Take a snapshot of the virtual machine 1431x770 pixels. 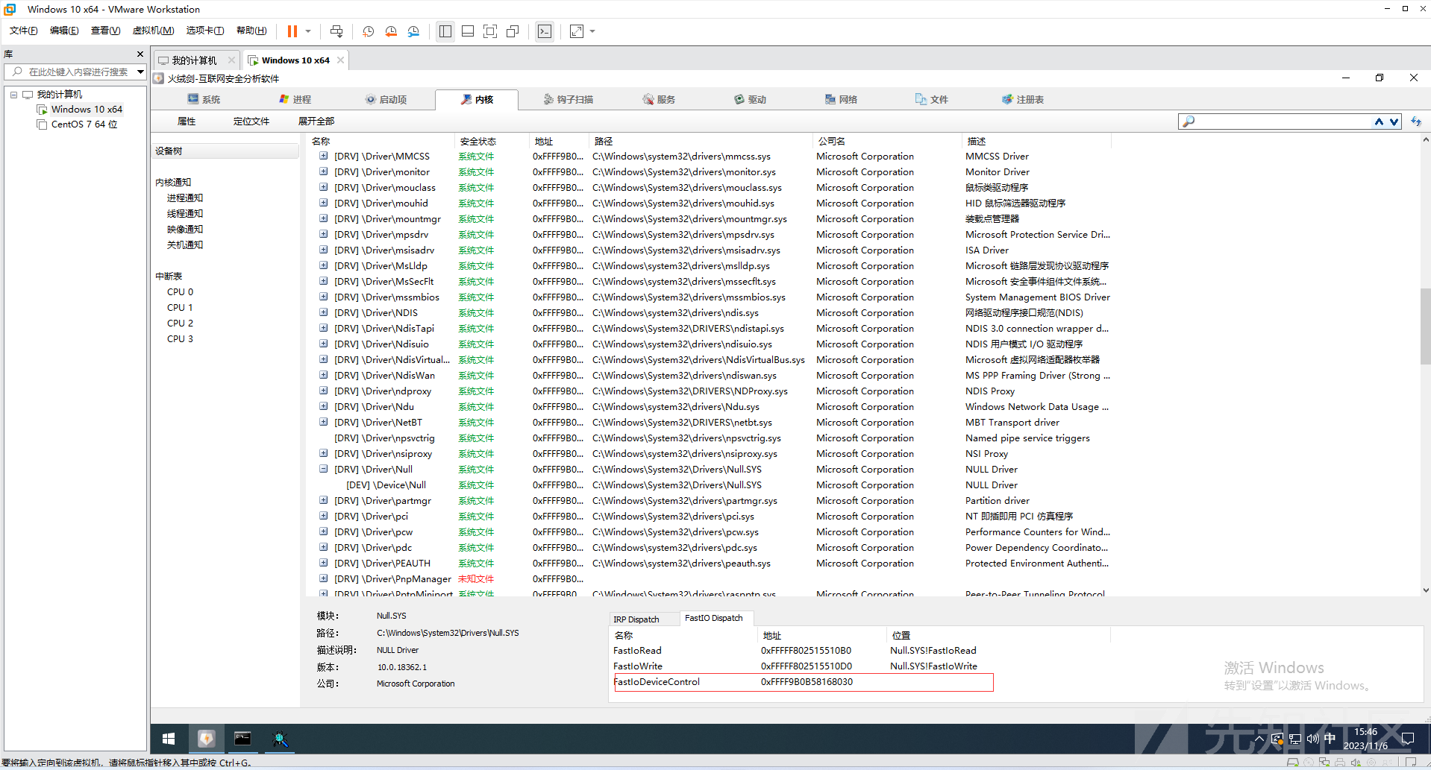point(368,31)
